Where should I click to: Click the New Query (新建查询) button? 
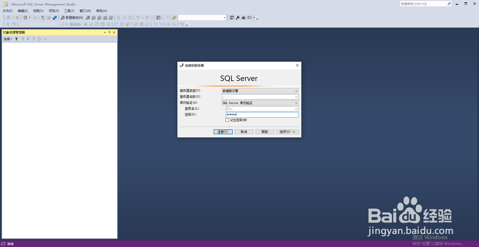coord(72,18)
